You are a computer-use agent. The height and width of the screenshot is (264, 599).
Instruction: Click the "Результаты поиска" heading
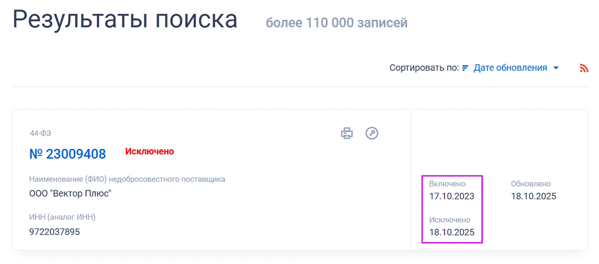pyautogui.click(x=125, y=19)
